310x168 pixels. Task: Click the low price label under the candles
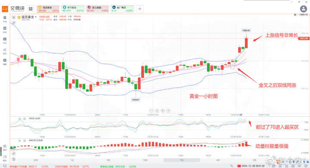[136, 100]
